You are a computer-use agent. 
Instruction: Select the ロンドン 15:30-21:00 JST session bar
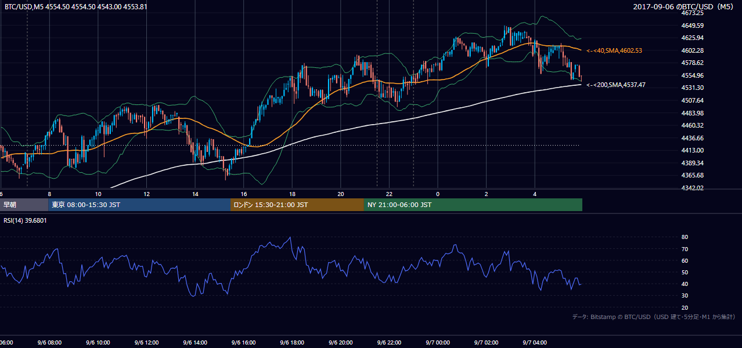pyautogui.click(x=297, y=205)
